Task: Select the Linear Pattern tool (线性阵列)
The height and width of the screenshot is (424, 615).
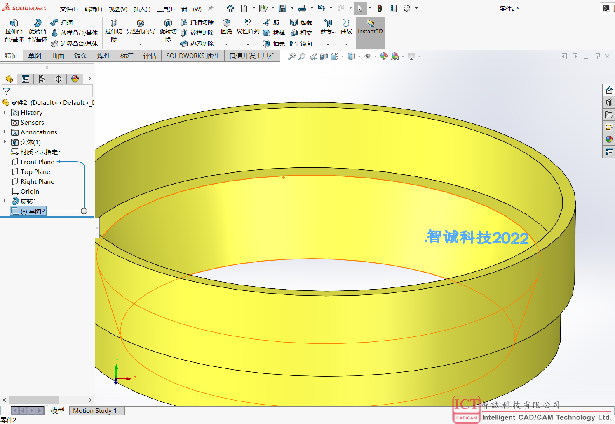Action: click(x=248, y=27)
